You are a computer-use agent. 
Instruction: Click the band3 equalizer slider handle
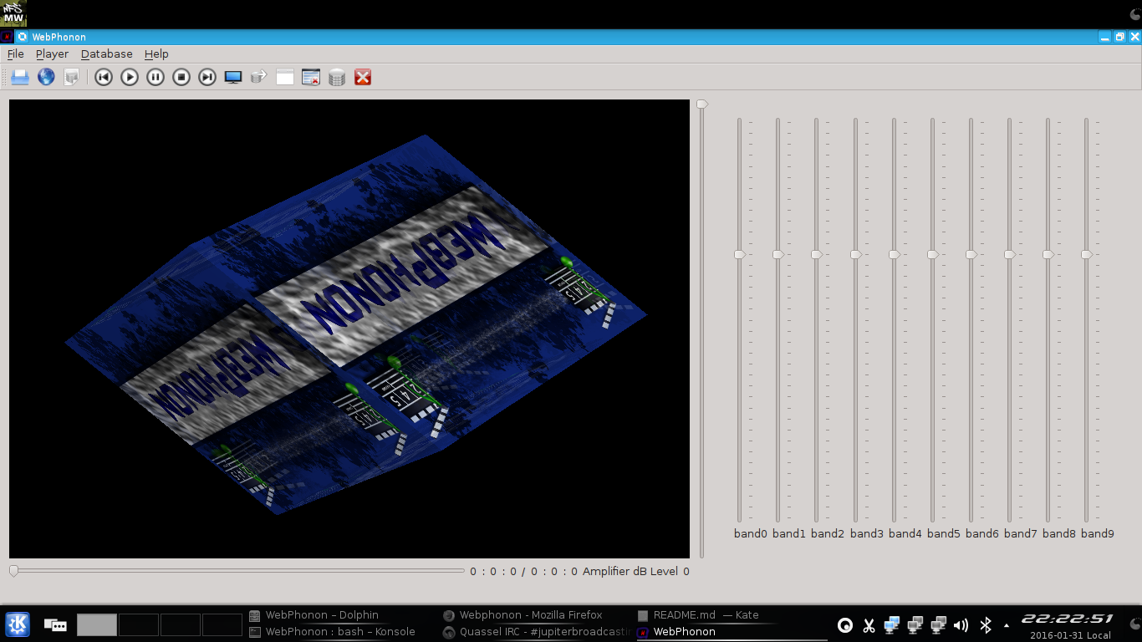pos(856,254)
